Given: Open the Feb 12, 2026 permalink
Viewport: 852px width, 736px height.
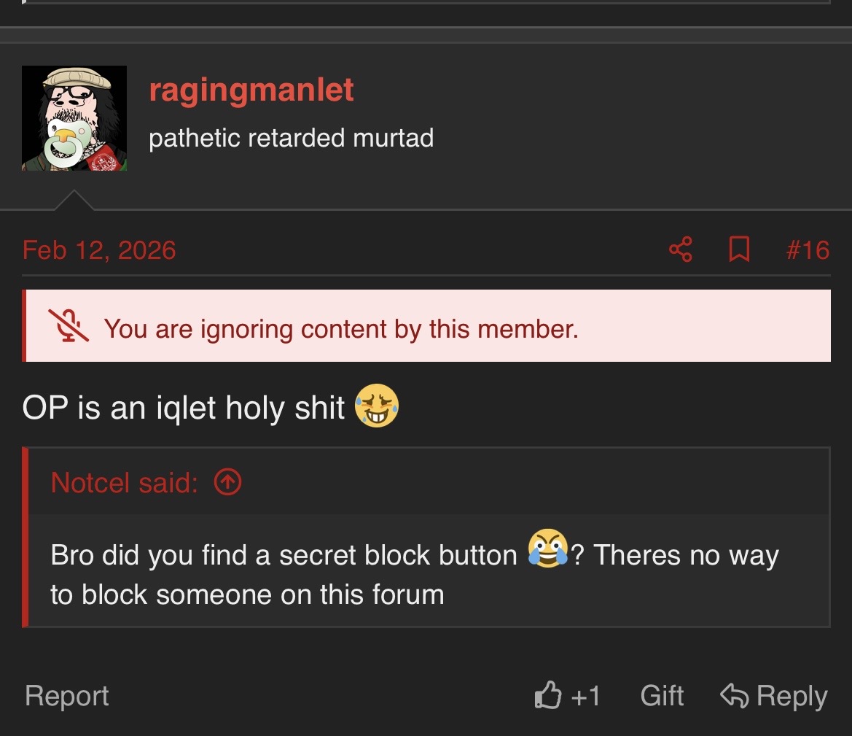Looking at the screenshot, I should tap(99, 250).
